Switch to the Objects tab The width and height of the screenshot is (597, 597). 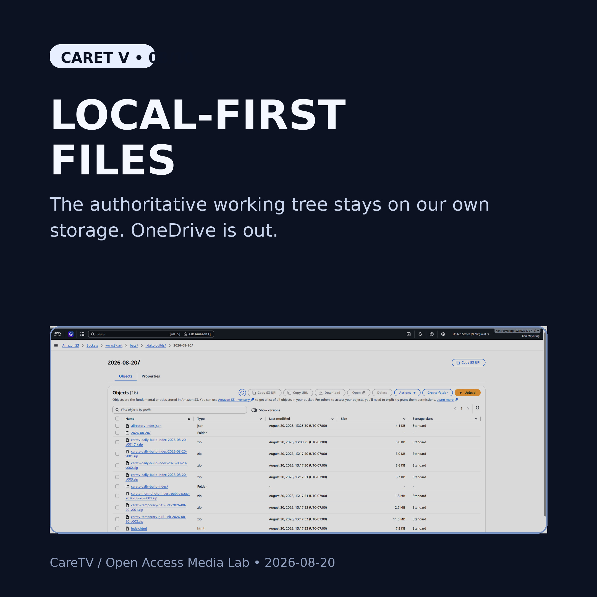125,376
